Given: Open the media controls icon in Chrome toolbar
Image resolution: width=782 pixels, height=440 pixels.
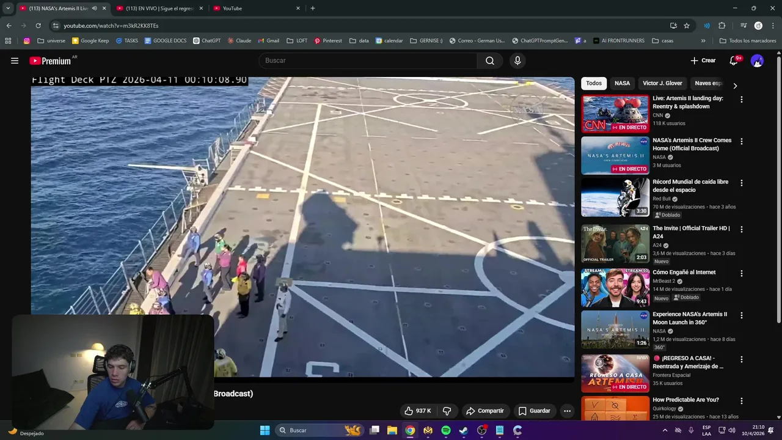Looking at the screenshot, I should 744,26.
